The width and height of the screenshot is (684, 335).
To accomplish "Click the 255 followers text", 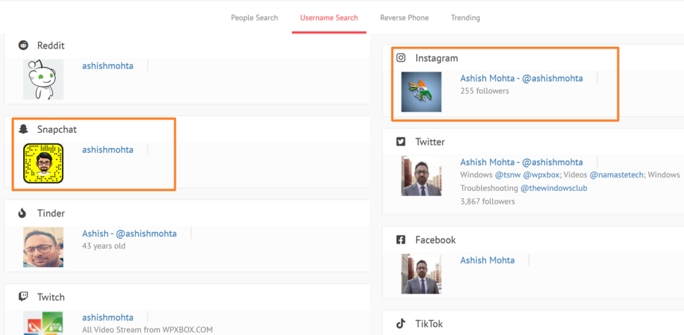I will pyautogui.click(x=485, y=91).
